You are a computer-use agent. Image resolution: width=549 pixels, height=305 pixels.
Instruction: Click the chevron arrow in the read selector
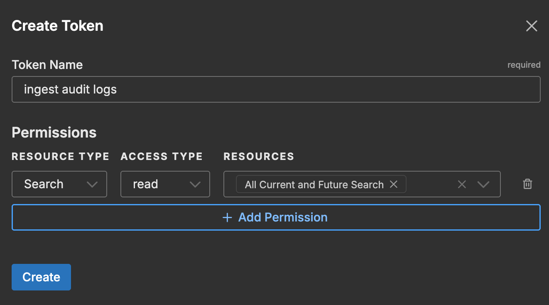(x=195, y=184)
